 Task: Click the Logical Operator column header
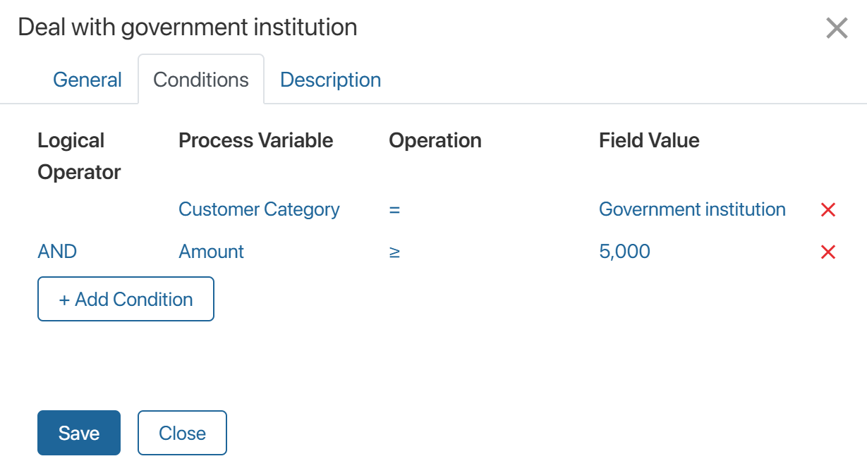pyautogui.click(x=79, y=156)
